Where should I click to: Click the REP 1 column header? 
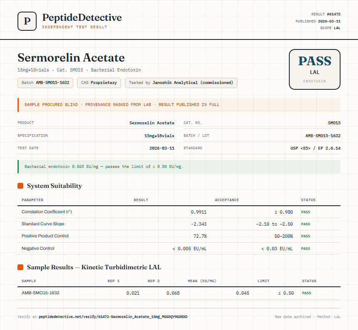pos(114,281)
